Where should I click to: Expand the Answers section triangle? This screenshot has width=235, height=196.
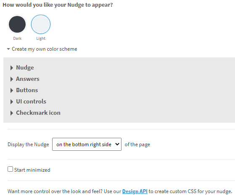pyautogui.click(x=12, y=79)
